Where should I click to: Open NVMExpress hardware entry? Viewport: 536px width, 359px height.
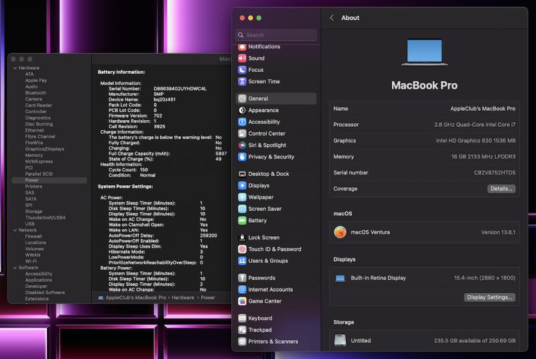39,162
